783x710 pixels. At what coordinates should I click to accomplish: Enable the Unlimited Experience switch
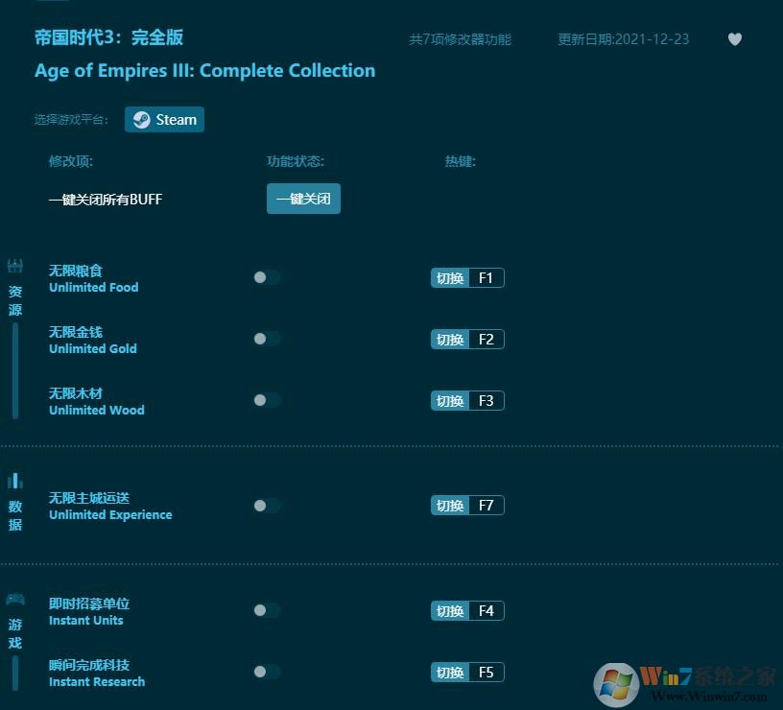click(x=267, y=506)
